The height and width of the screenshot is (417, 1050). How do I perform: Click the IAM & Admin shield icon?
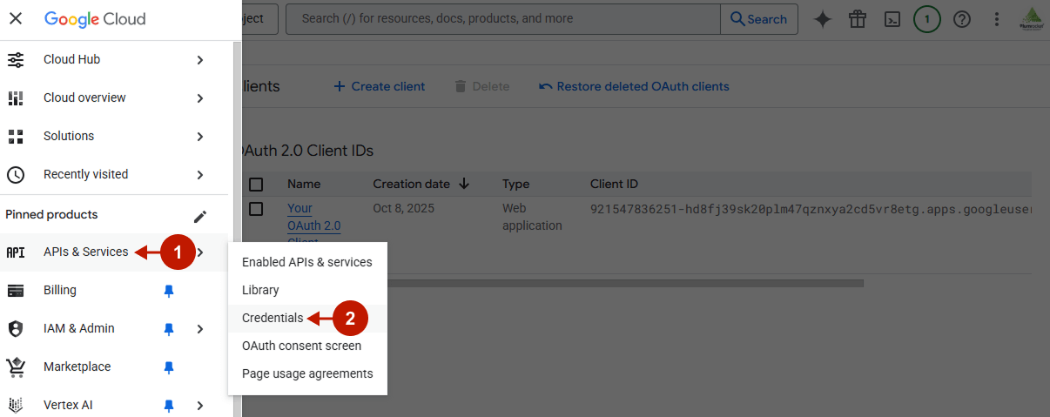(x=16, y=328)
